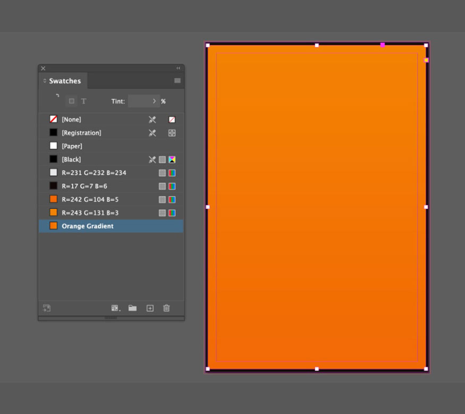Choose swatch R=231 G=232 B=234
The image size is (465, 414).
(111, 173)
